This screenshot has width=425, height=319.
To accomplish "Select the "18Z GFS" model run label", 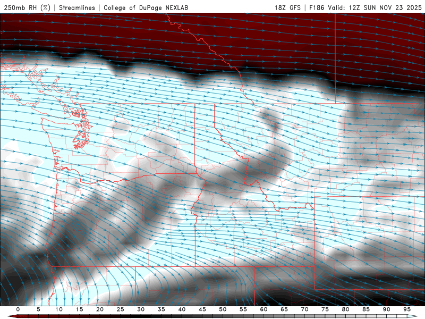I will click(287, 7).
